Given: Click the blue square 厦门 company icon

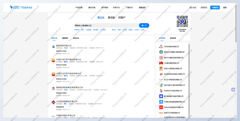Looking at the screenshot, I should coord(161,96).
